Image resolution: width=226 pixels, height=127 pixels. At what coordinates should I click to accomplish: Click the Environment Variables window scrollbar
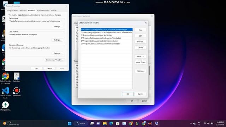[x=150, y=71]
